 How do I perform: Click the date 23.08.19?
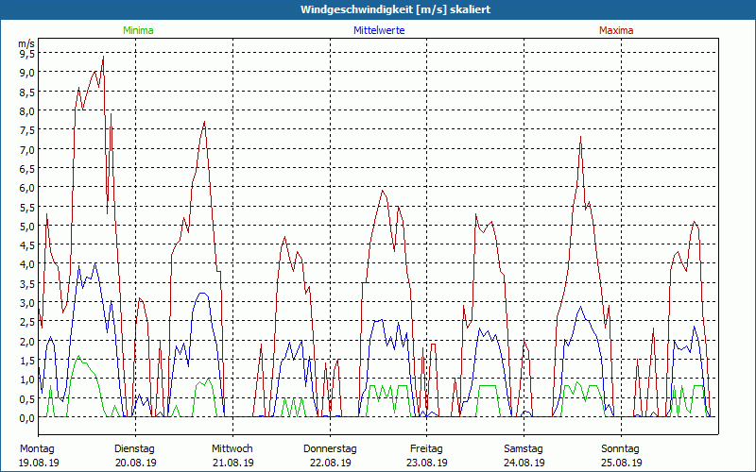(x=427, y=463)
